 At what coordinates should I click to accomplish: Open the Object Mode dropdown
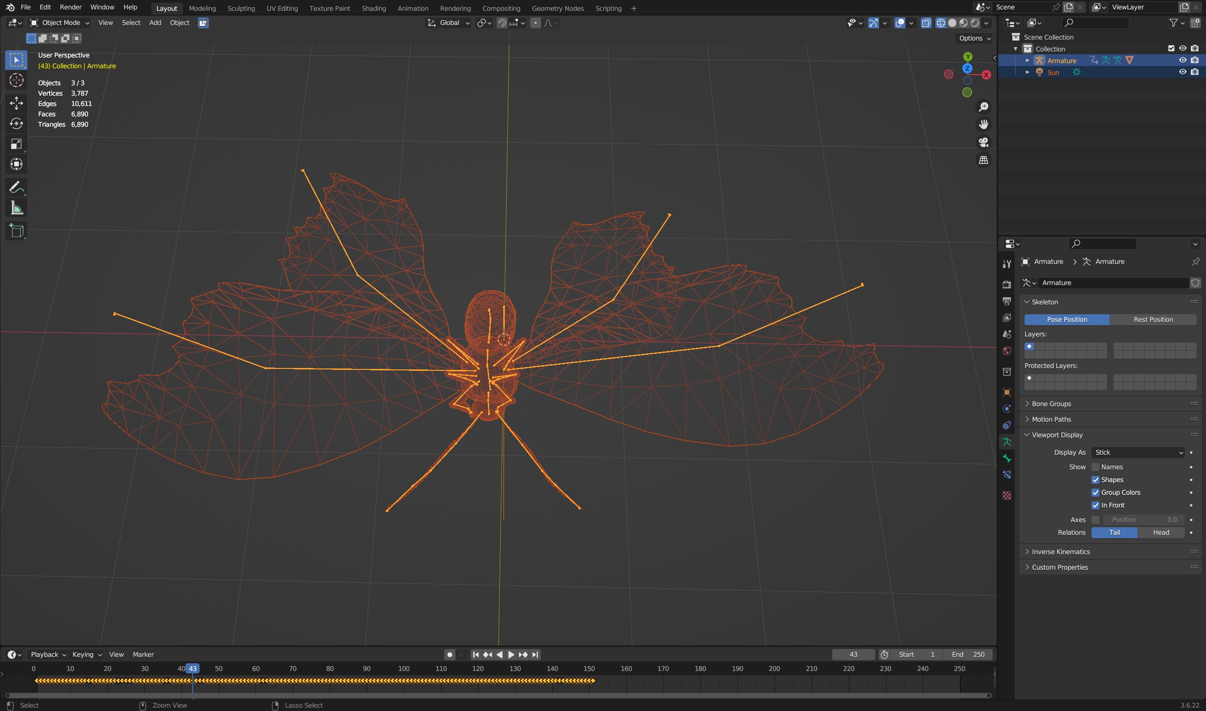click(60, 23)
